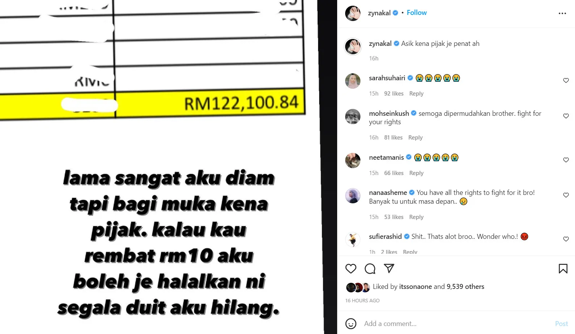Like nanaasheme's comment heart
575x334 pixels.
(x=566, y=195)
